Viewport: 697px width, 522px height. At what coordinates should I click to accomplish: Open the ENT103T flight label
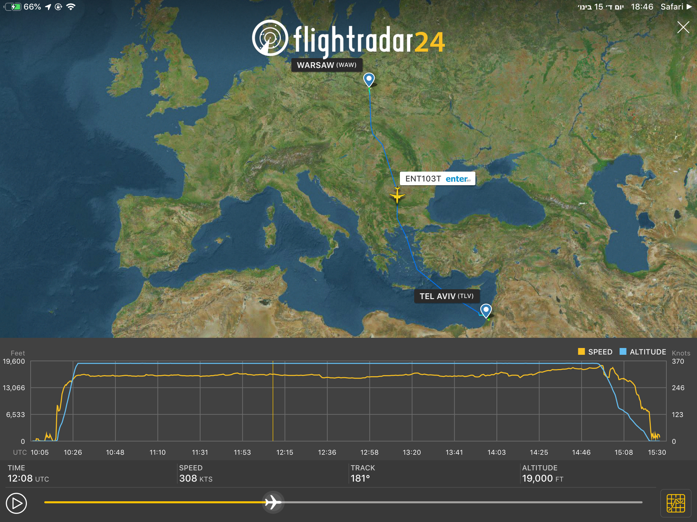(423, 179)
